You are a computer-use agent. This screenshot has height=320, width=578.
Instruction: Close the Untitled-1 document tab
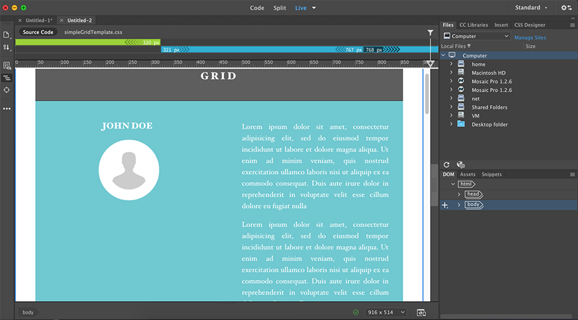(20, 21)
